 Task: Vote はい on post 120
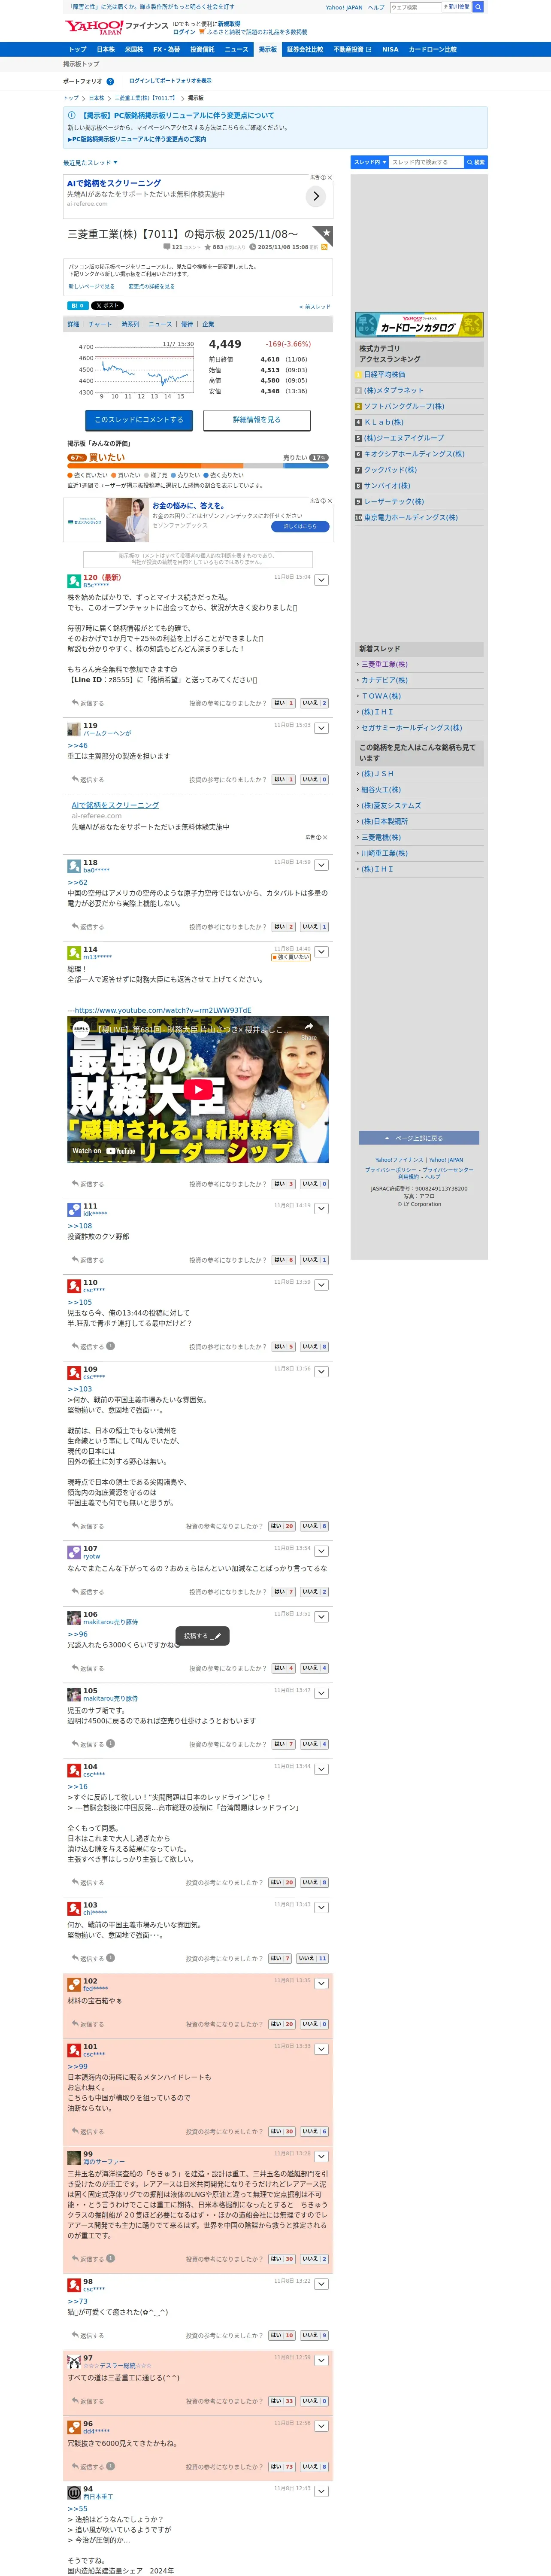click(x=284, y=703)
